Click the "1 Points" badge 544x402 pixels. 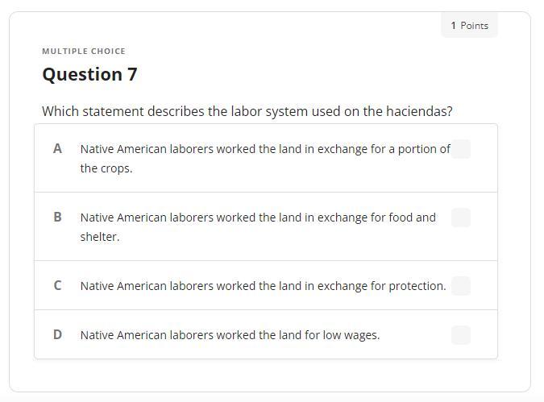pos(469,26)
